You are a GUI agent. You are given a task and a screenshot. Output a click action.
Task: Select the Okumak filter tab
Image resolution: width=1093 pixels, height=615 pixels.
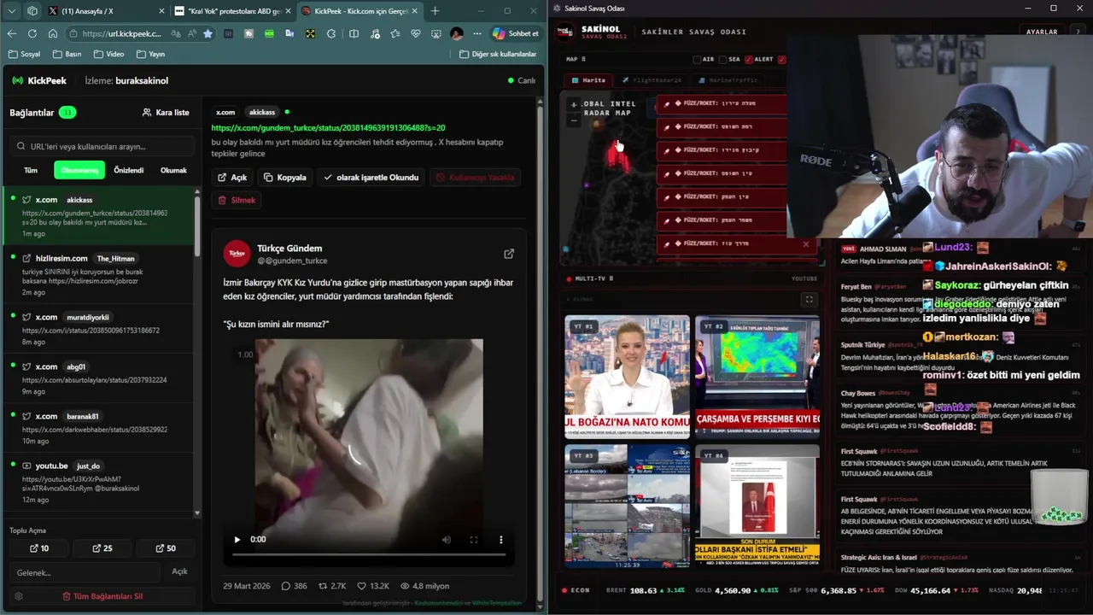173,170
